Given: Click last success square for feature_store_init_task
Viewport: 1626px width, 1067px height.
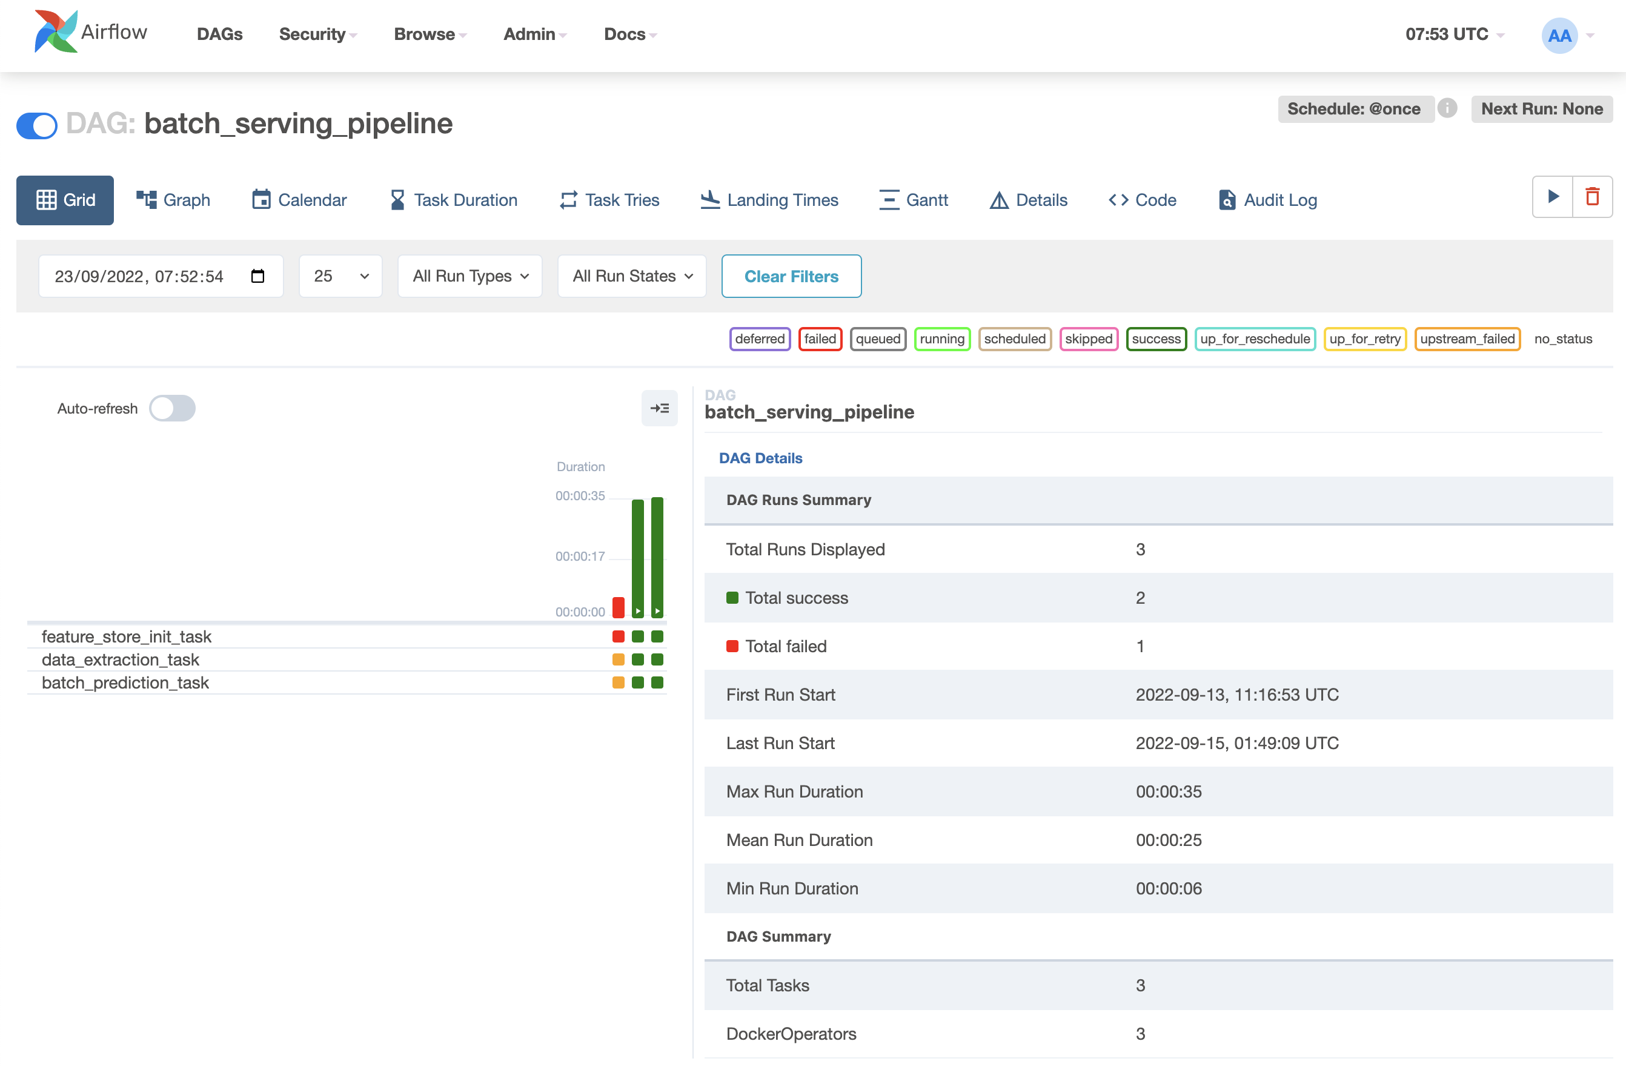Looking at the screenshot, I should [x=657, y=636].
